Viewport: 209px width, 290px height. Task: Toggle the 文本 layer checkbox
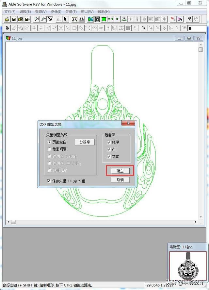pyautogui.click(x=109, y=157)
